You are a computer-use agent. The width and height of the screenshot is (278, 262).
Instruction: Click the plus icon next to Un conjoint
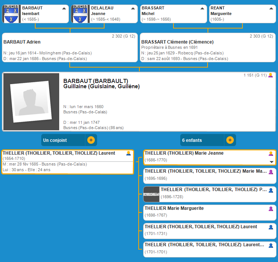click(x=91, y=140)
